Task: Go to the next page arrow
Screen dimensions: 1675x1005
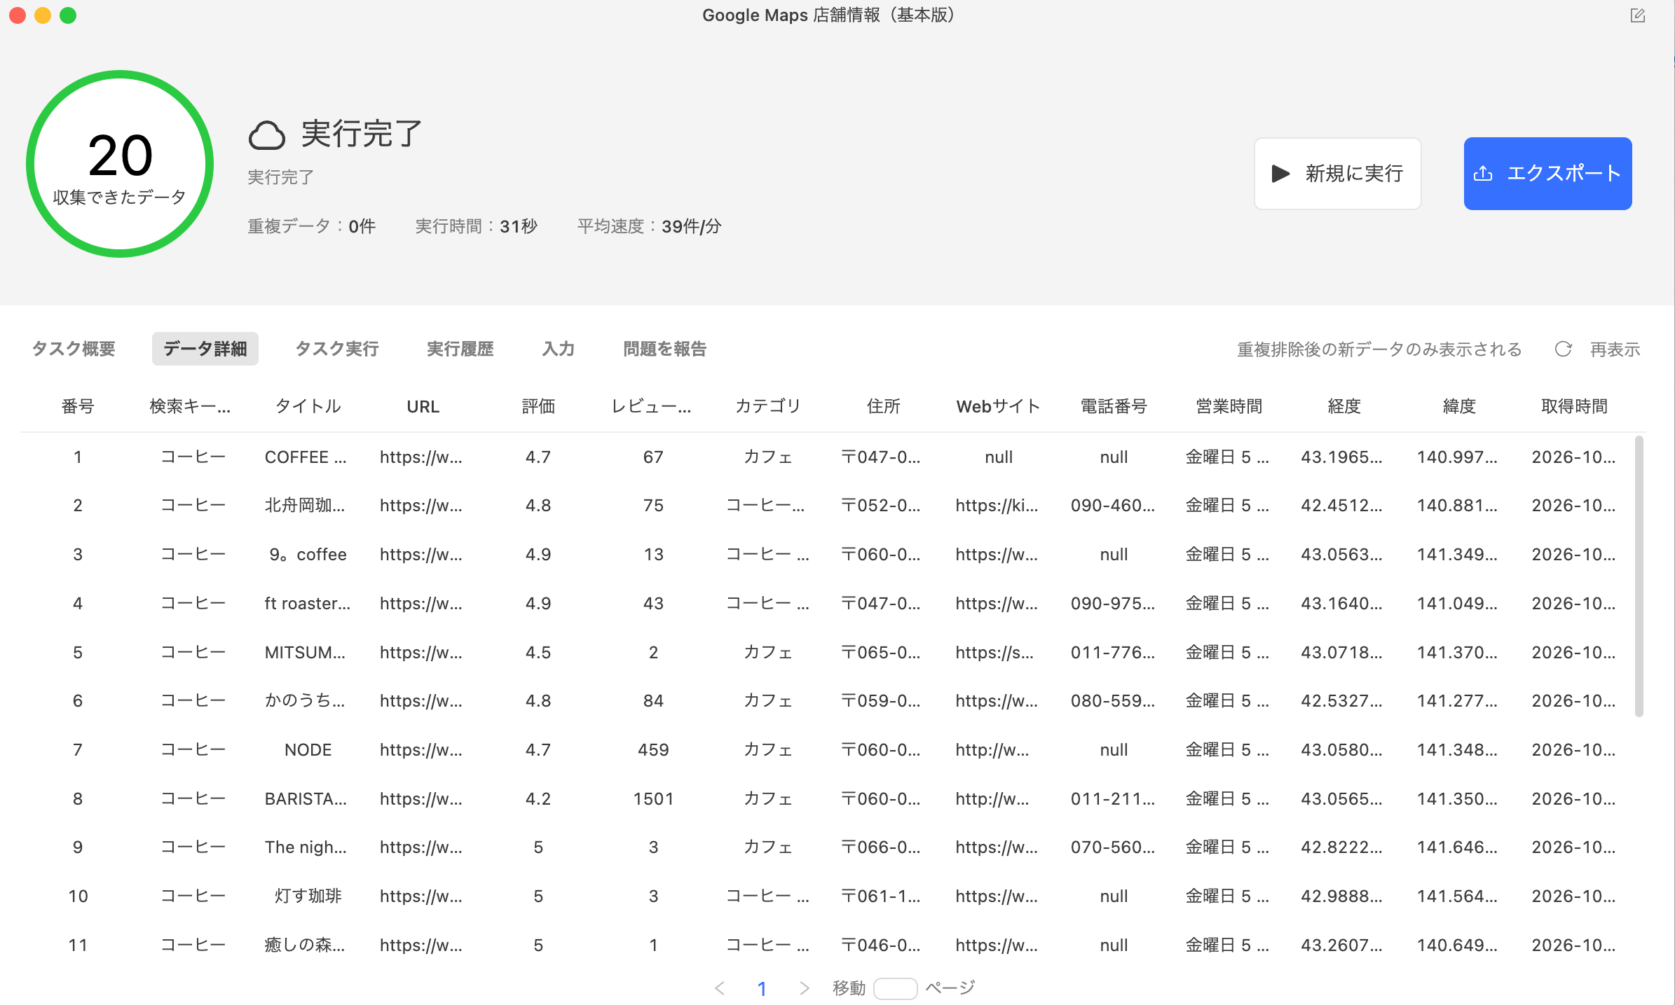Action: pyautogui.click(x=805, y=988)
